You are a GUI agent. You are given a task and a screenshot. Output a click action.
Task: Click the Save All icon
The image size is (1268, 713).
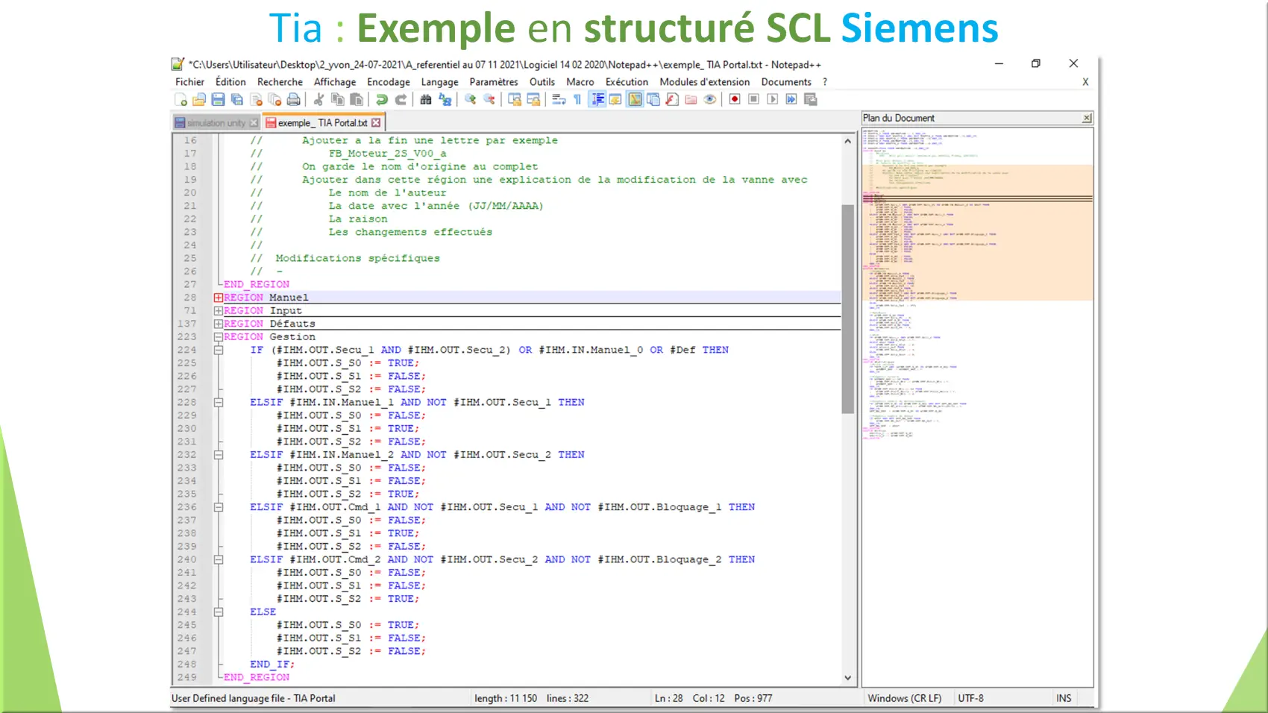point(237,99)
